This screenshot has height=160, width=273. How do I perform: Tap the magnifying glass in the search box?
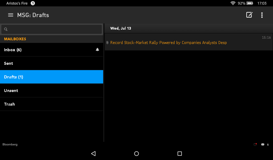pos(6,29)
